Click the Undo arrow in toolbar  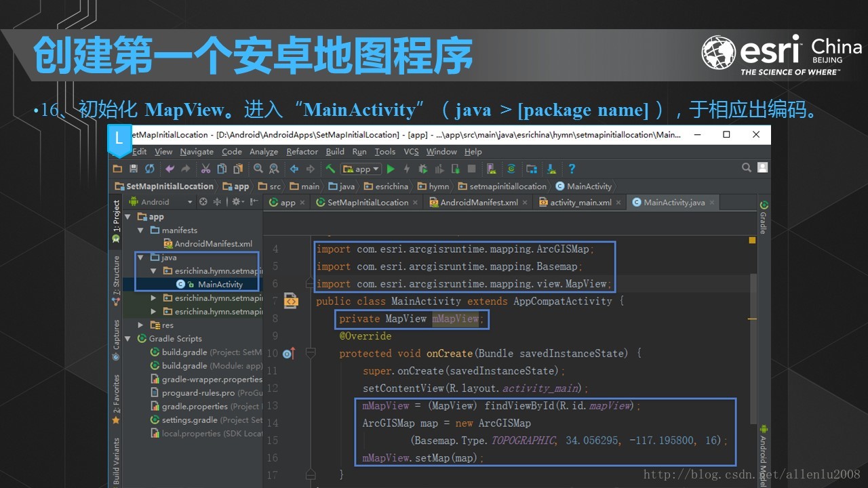click(x=170, y=169)
